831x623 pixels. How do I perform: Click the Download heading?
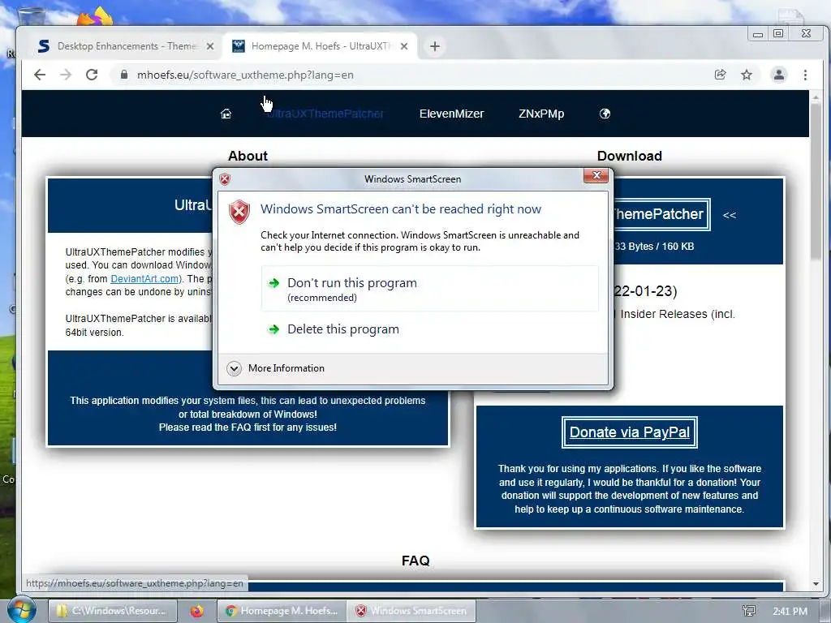[x=630, y=156]
